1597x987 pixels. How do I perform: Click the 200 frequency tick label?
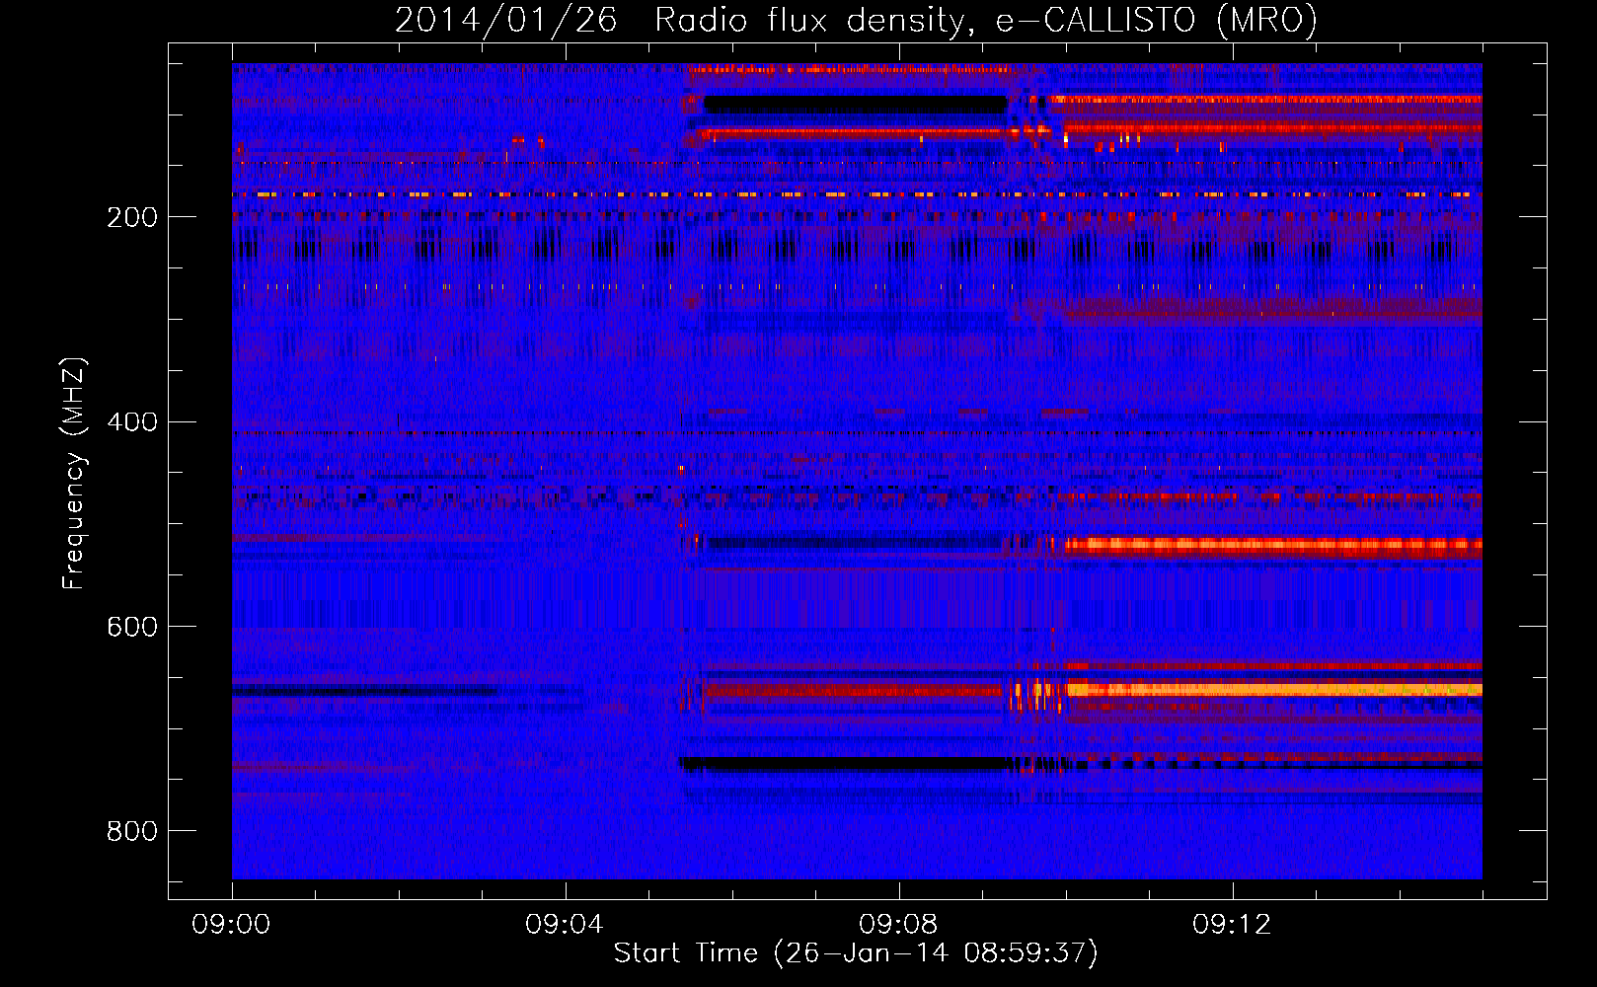132,217
